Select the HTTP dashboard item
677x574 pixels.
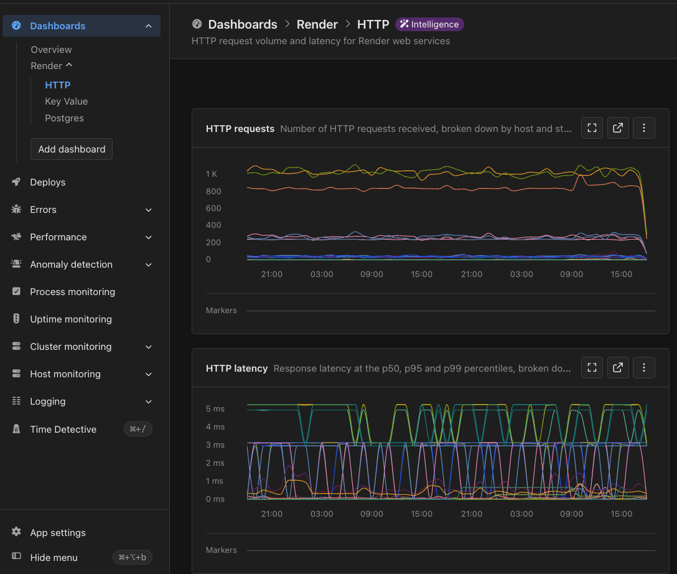pyautogui.click(x=57, y=85)
